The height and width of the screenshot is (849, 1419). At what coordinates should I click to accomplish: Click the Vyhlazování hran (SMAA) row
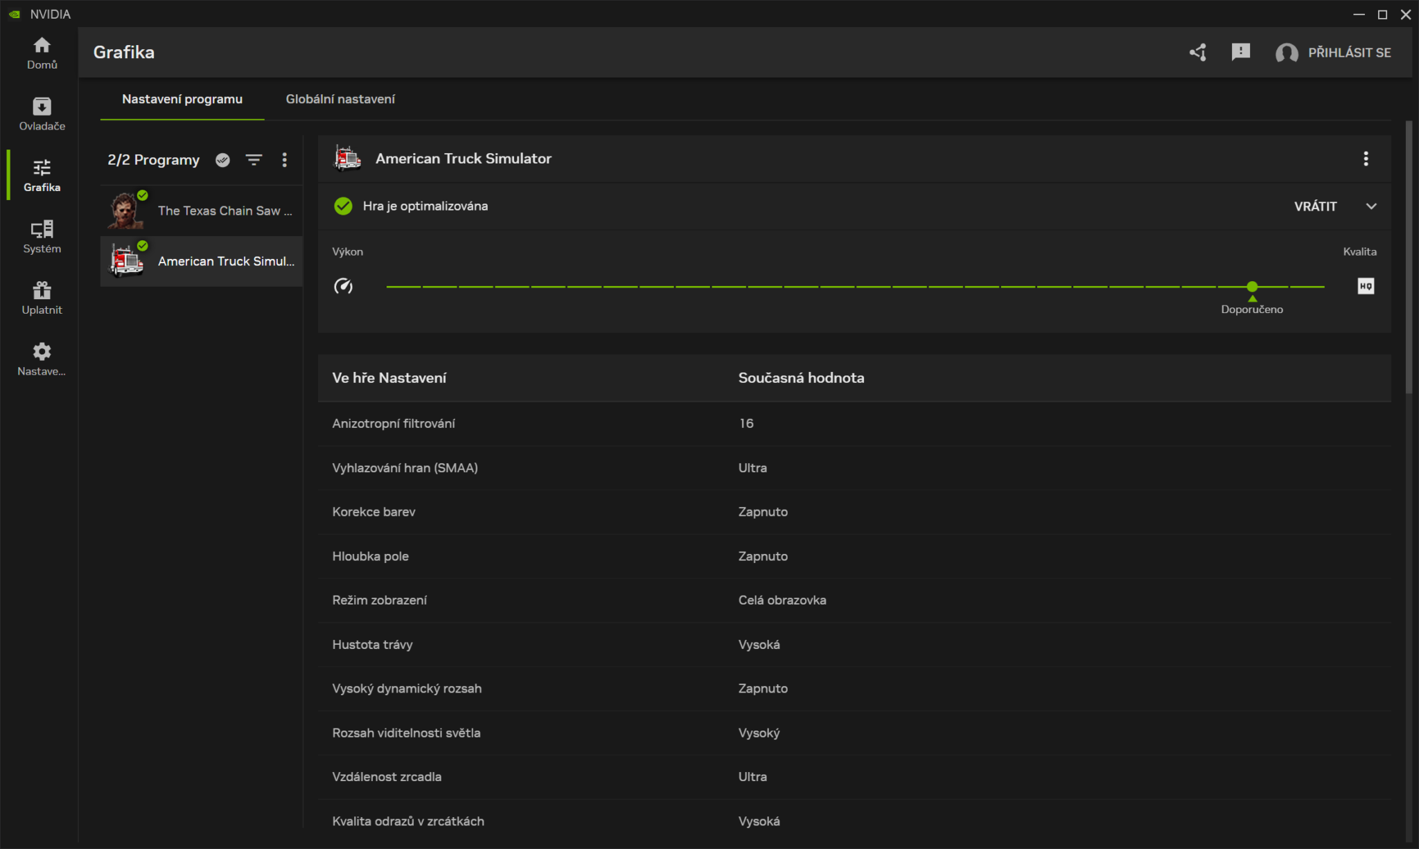click(x=854, y=467)
